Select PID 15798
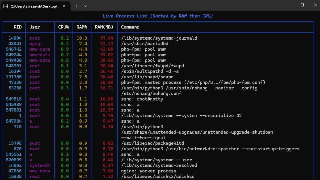320x180 pixels. pyautogui.click(x=15, y=143)
